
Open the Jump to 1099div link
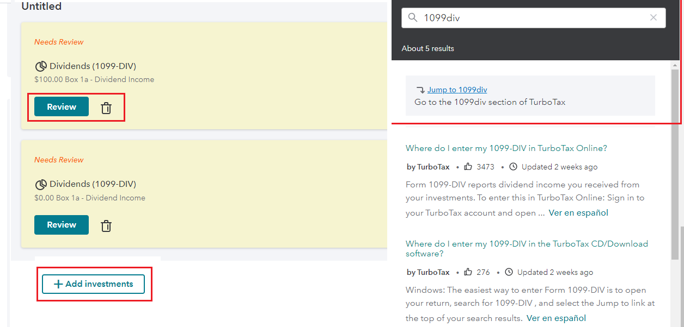pos(457,90)
